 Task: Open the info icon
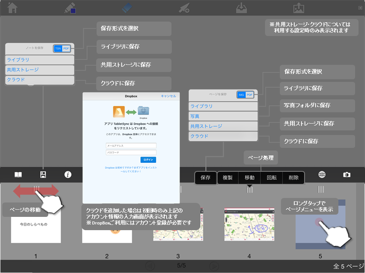point(68,175)
